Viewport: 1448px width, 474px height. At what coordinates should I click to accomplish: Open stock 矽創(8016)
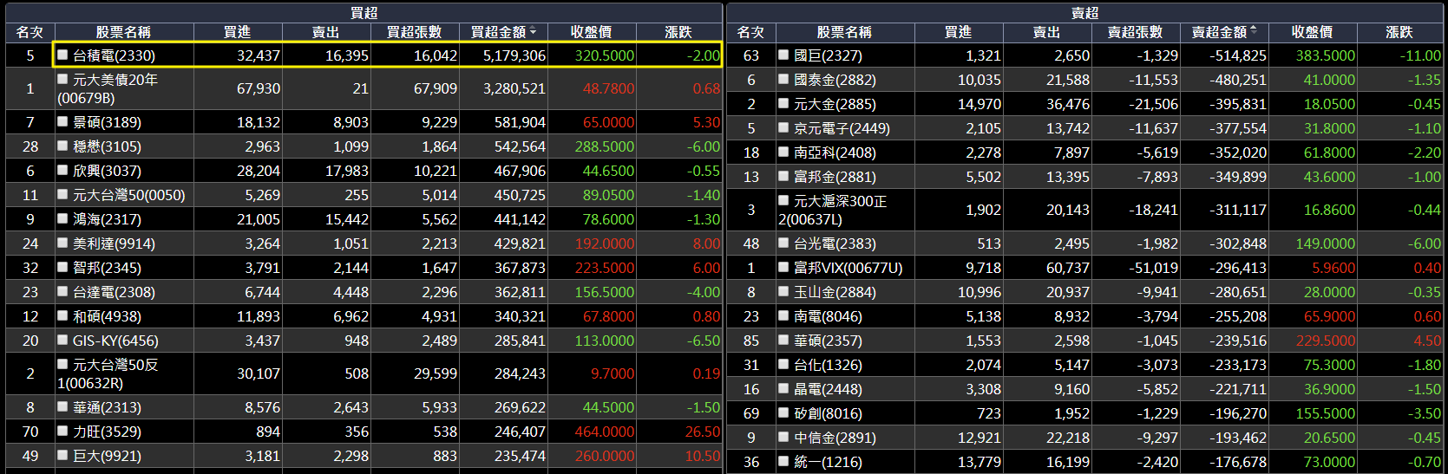pos(828,414)
